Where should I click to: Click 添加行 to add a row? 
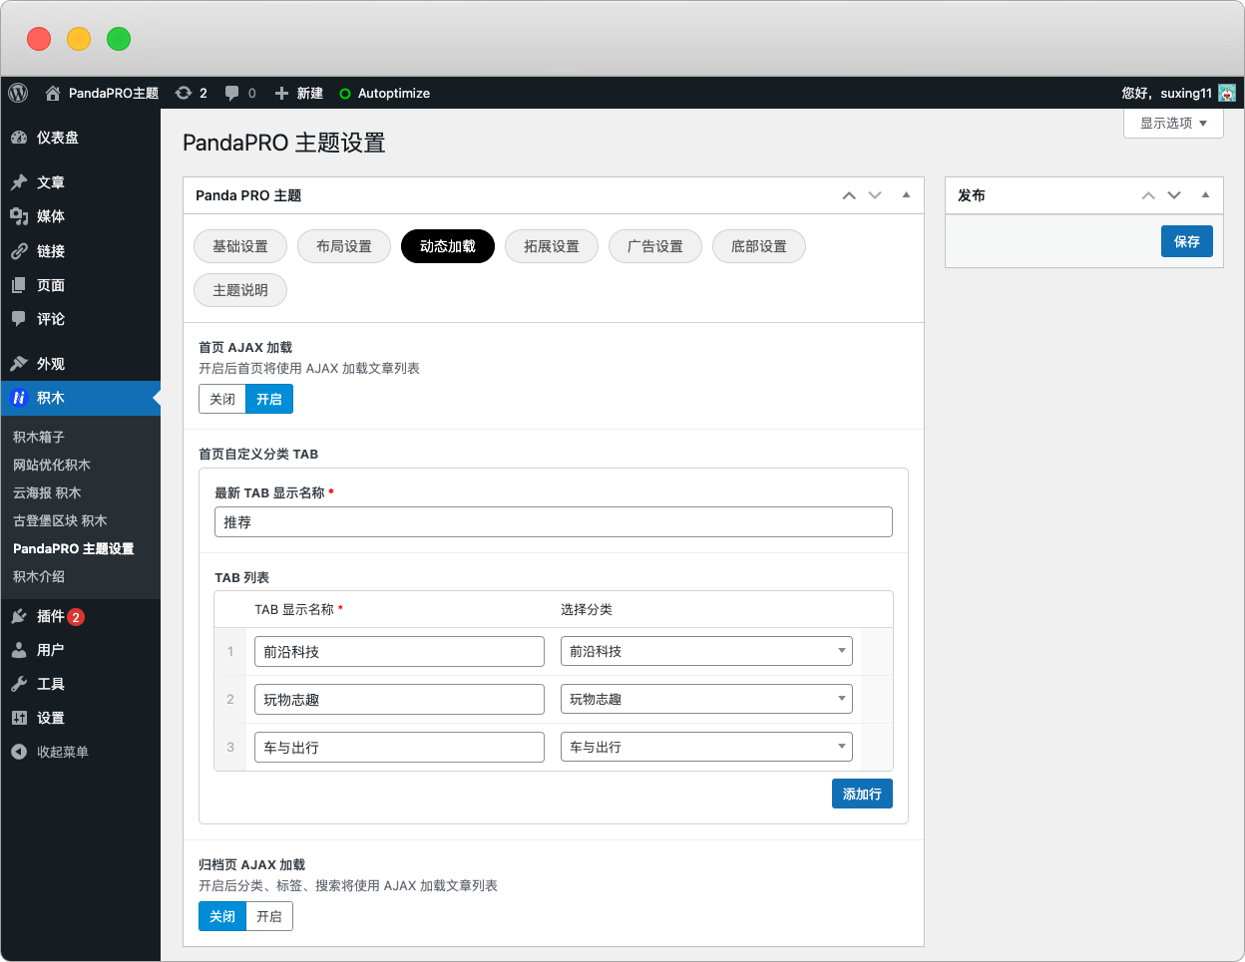coord(862,794)
